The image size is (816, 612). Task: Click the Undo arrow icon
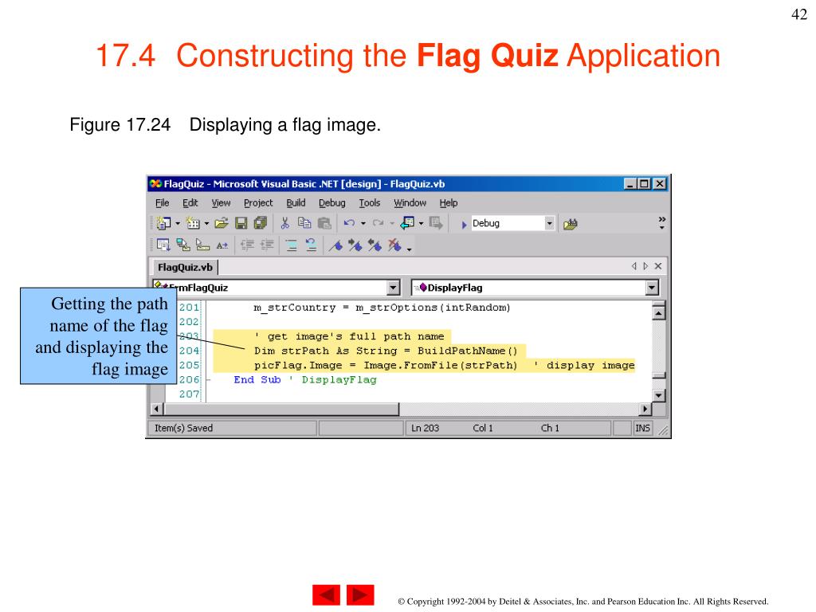pos(349,223)
